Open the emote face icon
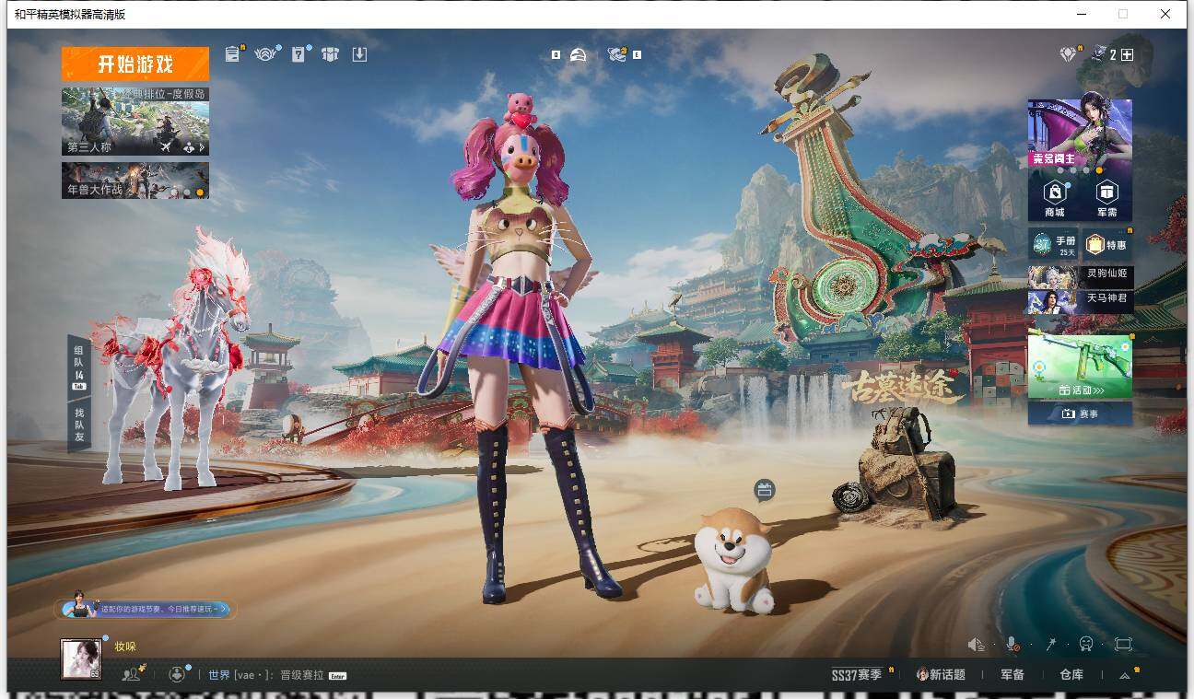 click(1086, 645)
